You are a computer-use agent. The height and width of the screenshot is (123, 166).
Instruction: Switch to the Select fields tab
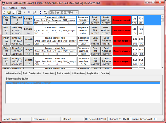pyautogui.click(x=49, y=73)
